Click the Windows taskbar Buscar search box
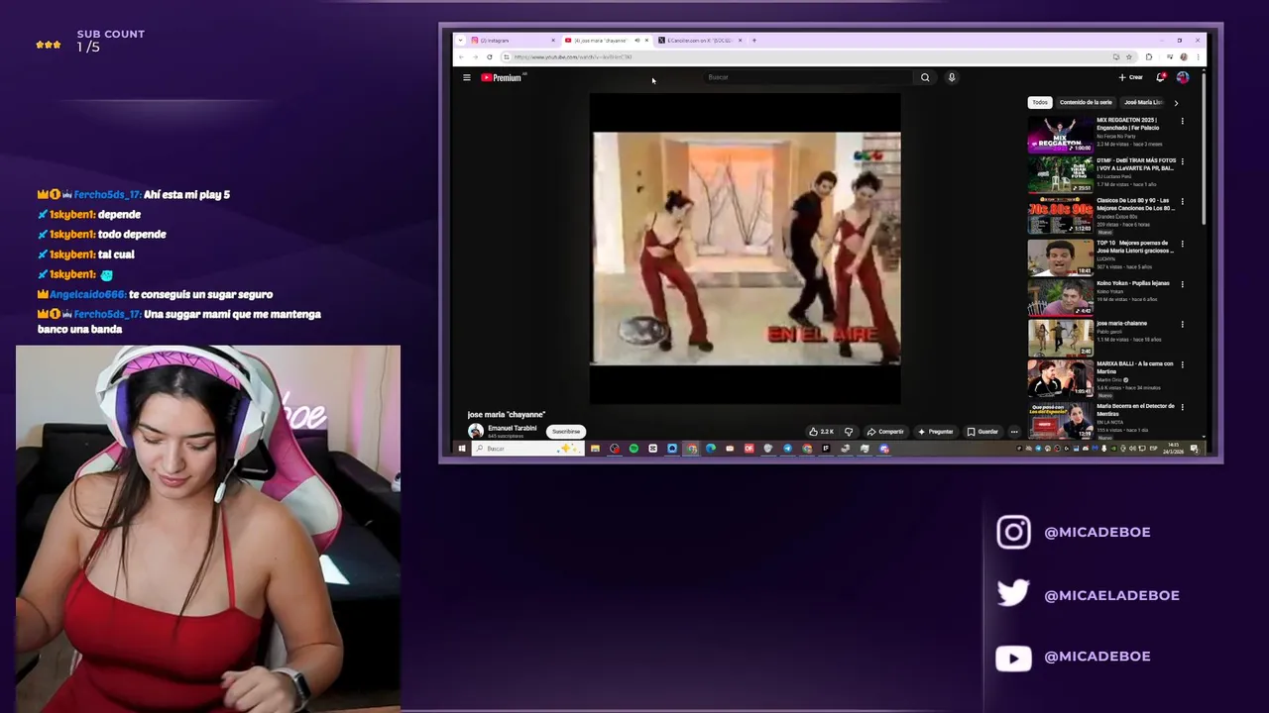The image size is (1269, 713). pos(526,449)
